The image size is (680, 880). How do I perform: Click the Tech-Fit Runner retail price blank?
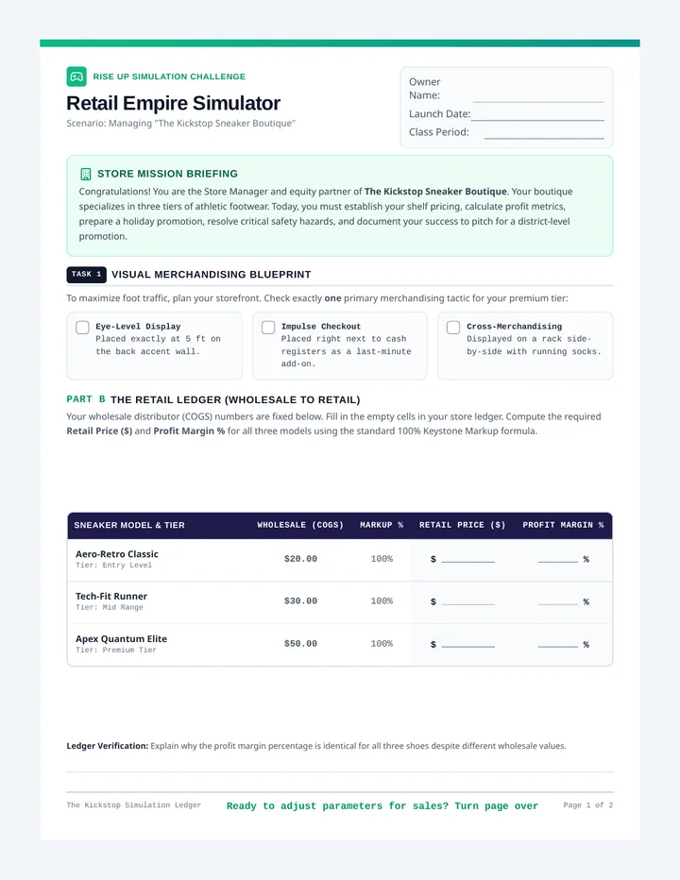coord(467,601)
